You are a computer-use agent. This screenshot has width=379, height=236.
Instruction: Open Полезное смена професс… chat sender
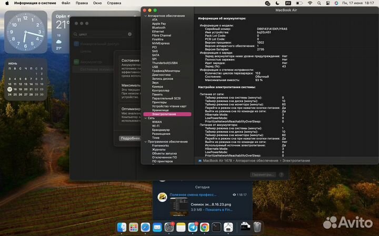click(x=193, y=195)
